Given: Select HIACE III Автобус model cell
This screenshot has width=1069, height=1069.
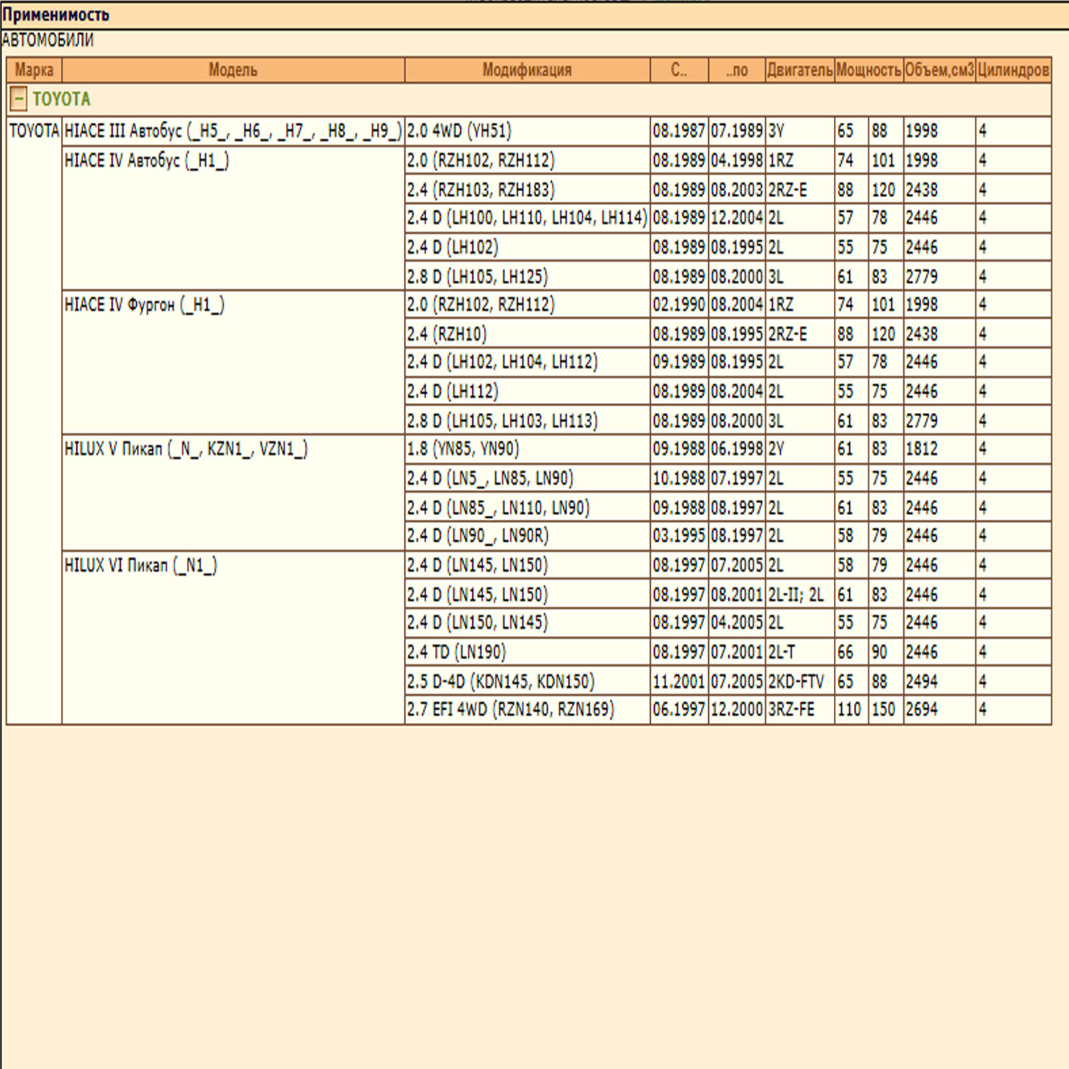Looking at the screenshot, I should 233,131.
